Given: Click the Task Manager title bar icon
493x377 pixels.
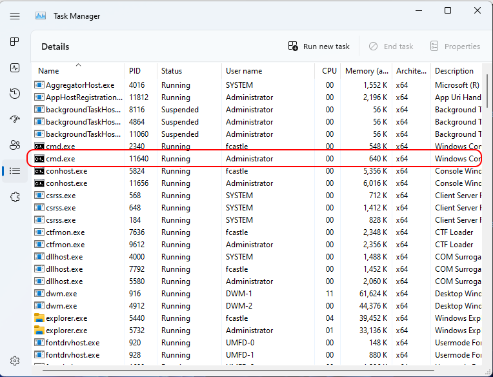Looking at the screenshot, I should pos(41,15).
